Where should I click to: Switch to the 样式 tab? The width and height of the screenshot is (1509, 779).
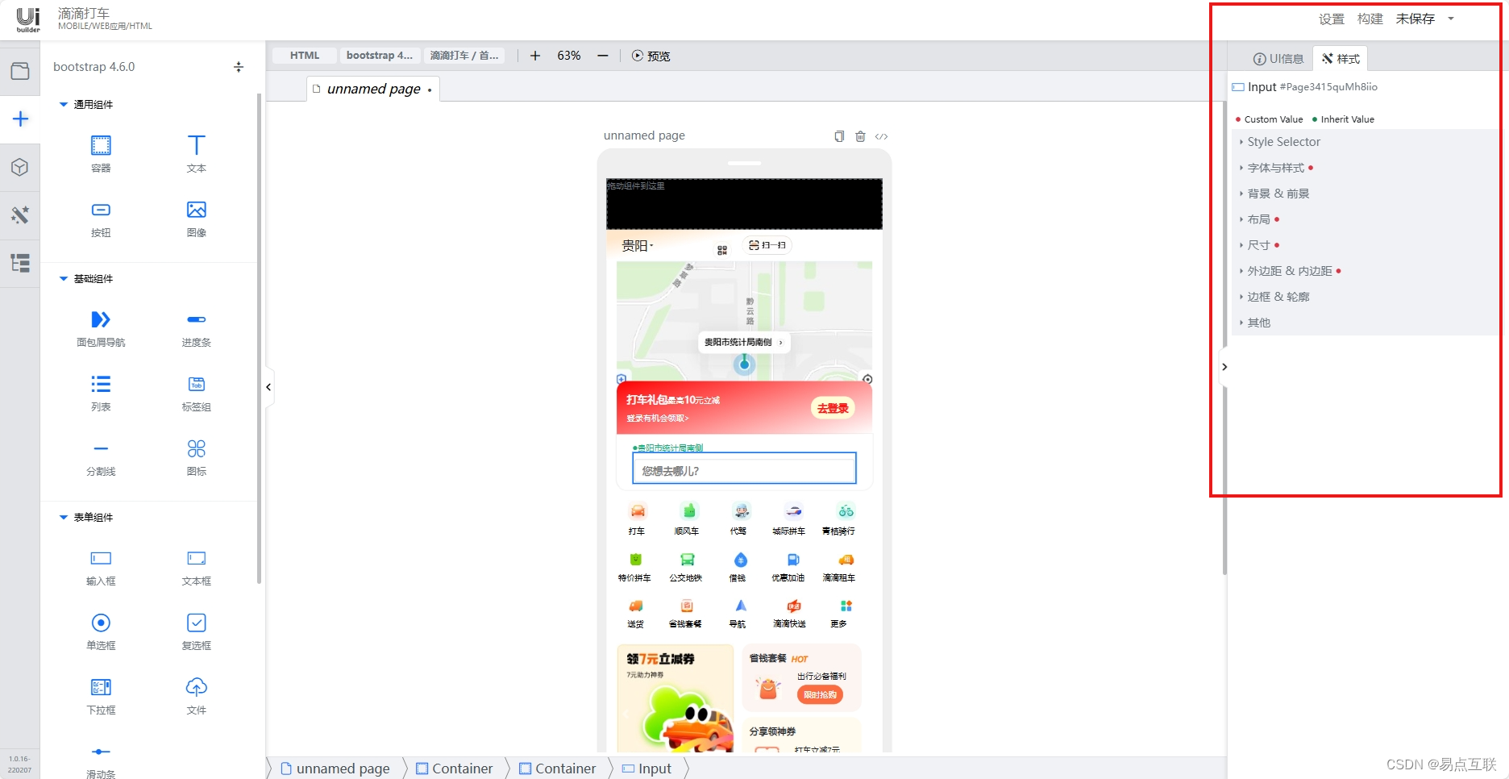pyautogui.click(x=1341, y=59)
